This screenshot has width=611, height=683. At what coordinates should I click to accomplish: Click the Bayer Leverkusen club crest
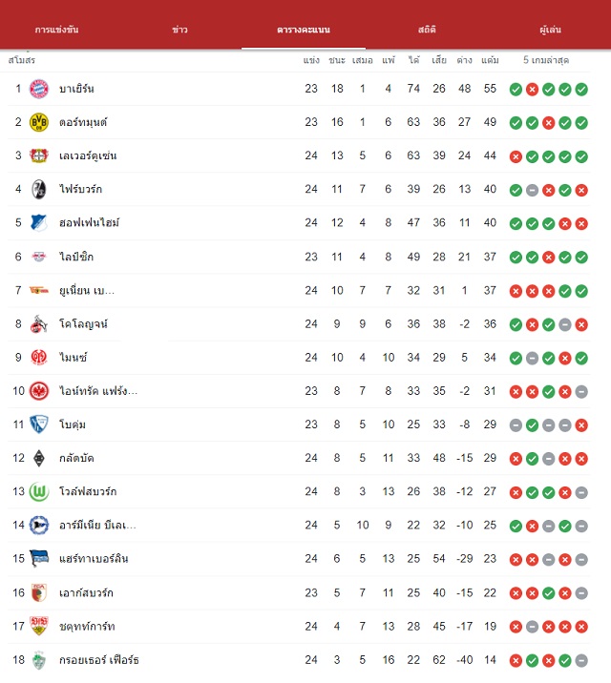coord(39,155)
